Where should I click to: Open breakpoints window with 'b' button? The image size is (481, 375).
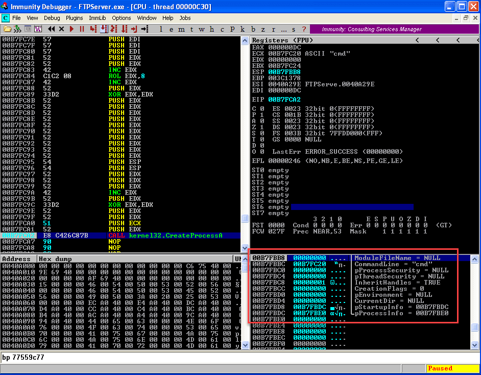[x=253, y=29]
